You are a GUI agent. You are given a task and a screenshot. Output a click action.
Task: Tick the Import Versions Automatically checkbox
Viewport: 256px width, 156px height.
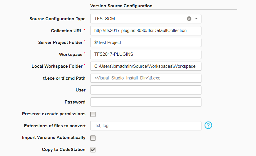click(x=93, y=138)
